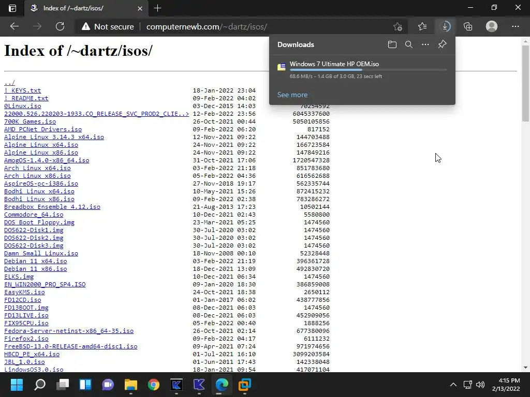Screen dimensions: 530x397
Task: Click the Not secure site warning
Action: coord(108,27)
